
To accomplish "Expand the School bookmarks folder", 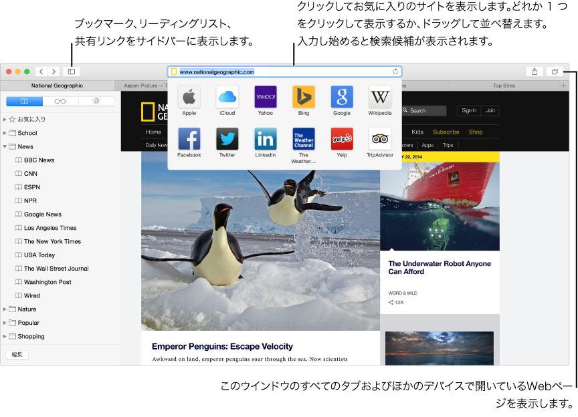I will [x=5, y=133].
